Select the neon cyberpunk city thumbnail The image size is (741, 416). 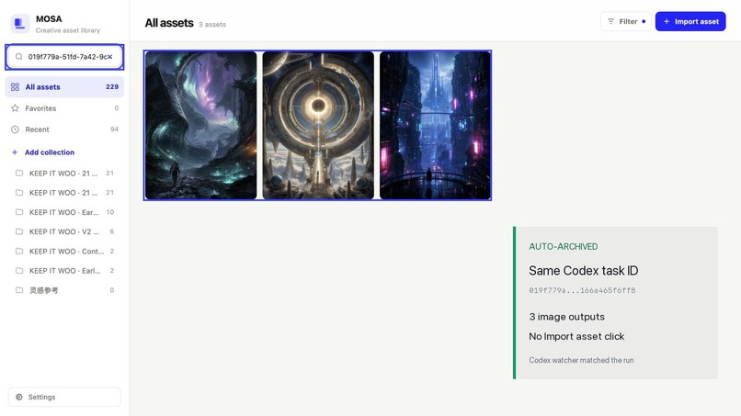435,125
